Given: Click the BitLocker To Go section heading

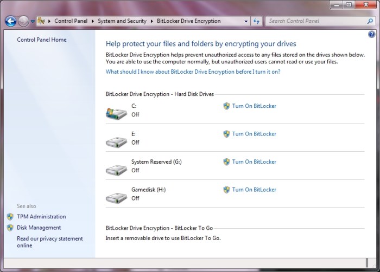Looking at the screenshot, I should tap(159, 228).
